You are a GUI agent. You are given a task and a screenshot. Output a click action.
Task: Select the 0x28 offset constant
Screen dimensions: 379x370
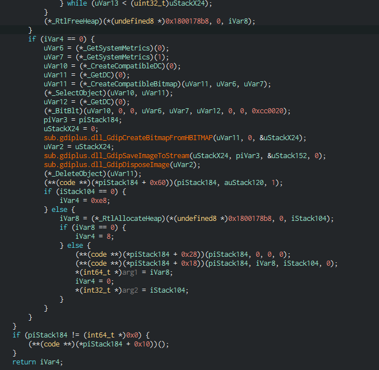tap(189, 255)
